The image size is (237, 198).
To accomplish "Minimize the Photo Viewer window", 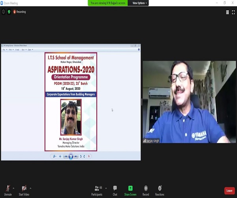I will pyautogui.click(x=132, y=46).
